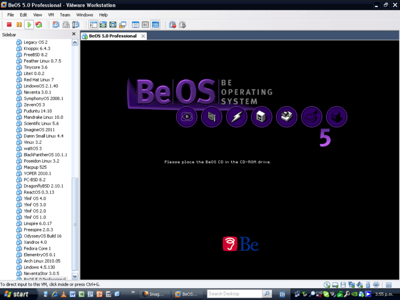Click the greyed replay recording icon
The image size is (400, 300).
[x=182, y=24]
